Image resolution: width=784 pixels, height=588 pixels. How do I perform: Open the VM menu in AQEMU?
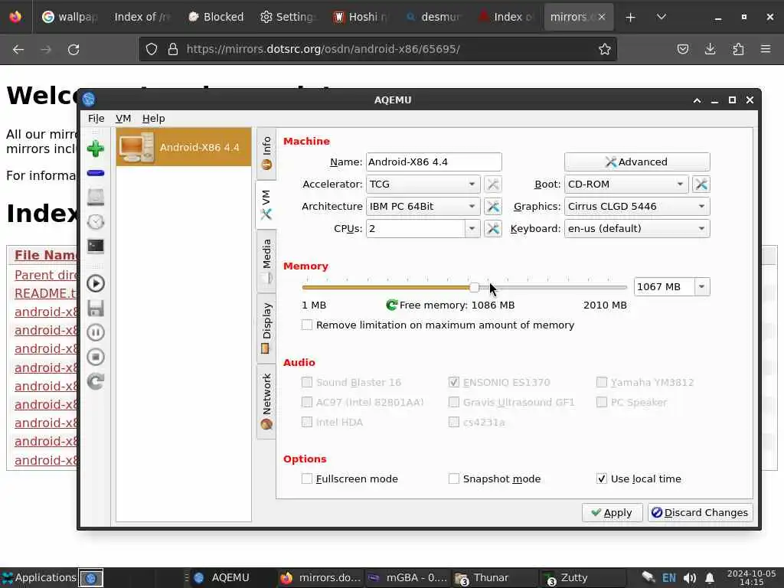(123, 119)
